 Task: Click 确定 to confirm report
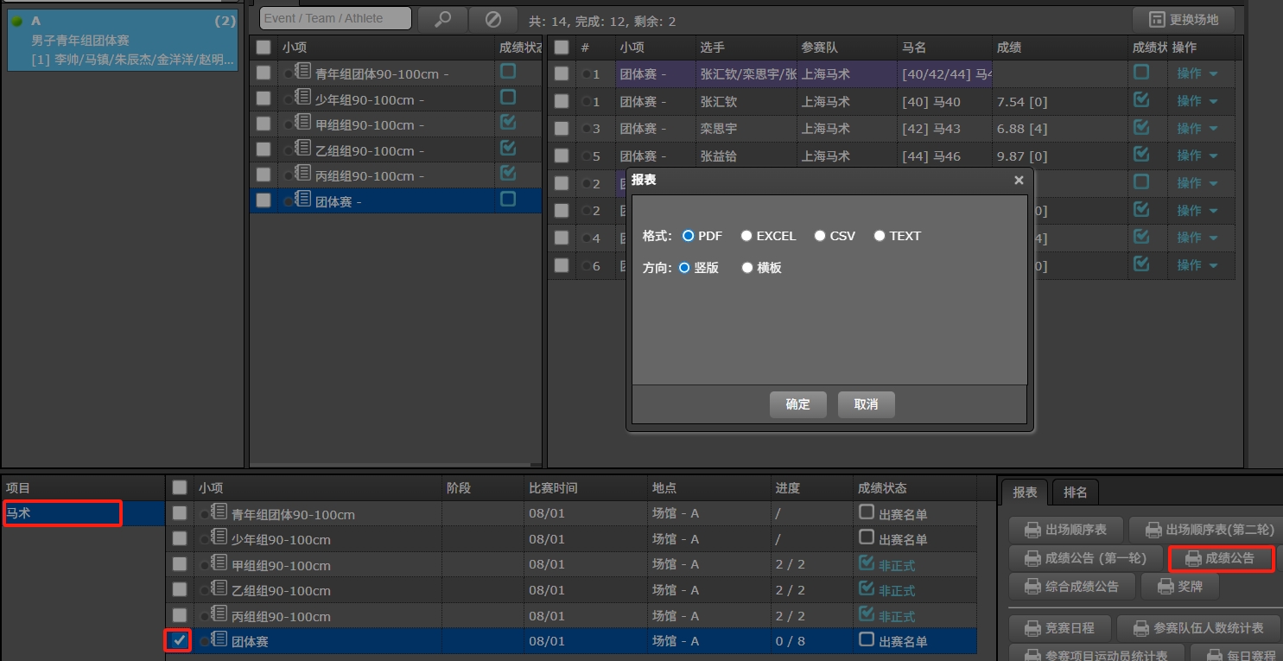pos(797,404)
